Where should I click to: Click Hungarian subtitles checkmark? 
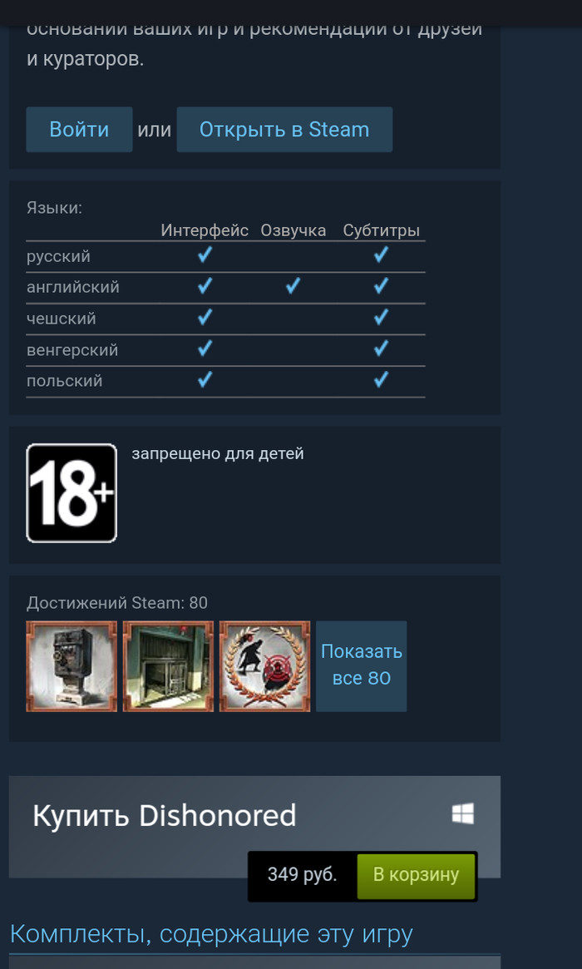coord(381,349)
